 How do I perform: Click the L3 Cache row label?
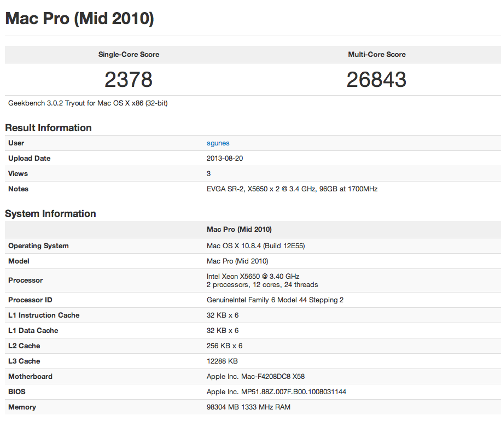[x=24, y=361]
